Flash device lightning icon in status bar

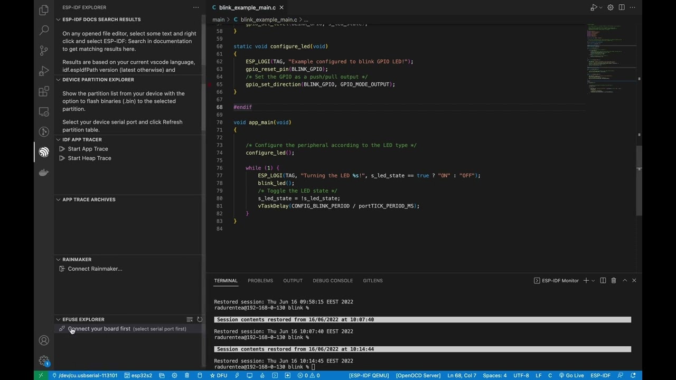point(237,375)
